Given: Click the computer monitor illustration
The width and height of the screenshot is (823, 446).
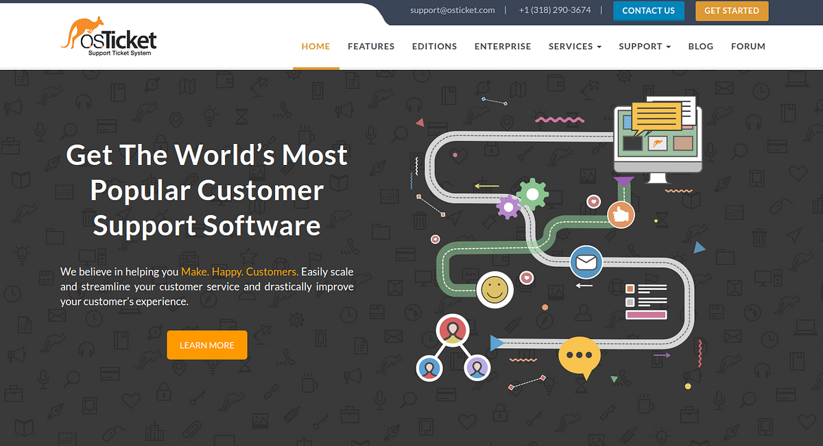Looking at the screenshot, I should pyautogui.click(x=657, y=140).
